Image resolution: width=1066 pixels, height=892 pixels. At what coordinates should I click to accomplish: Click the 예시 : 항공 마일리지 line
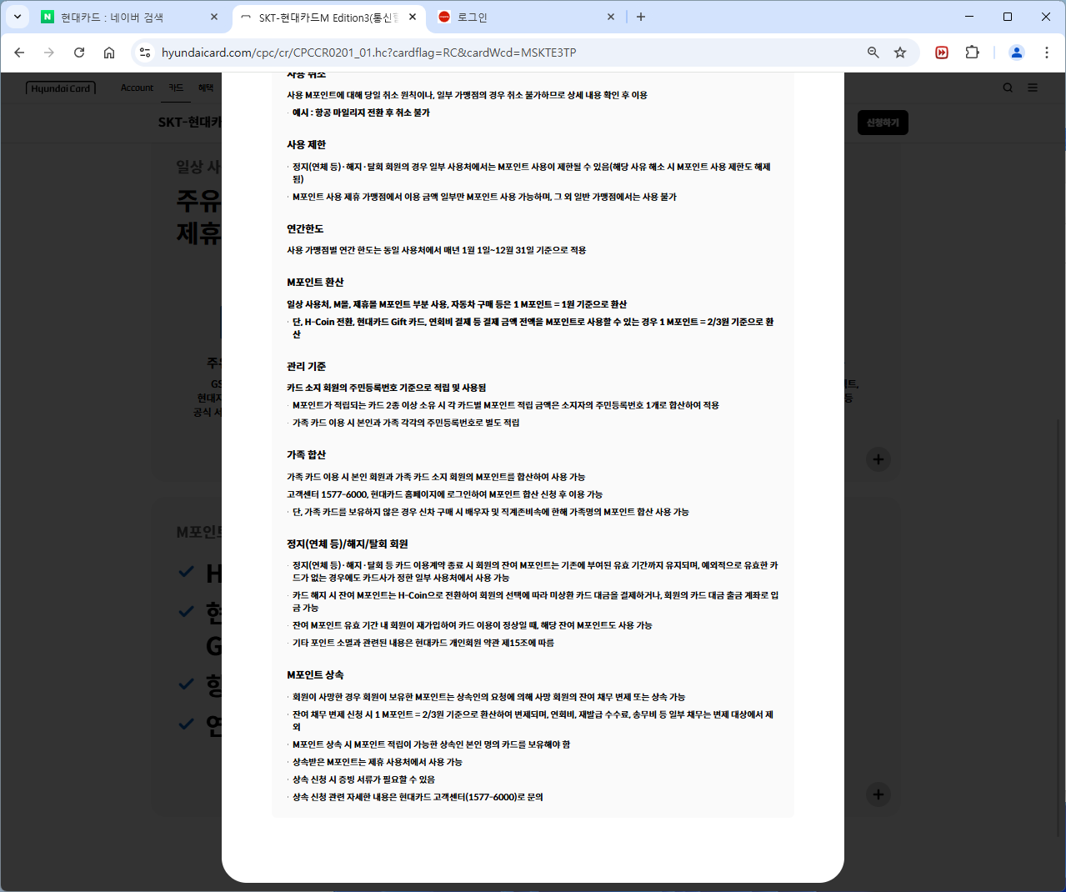point(361,113)
